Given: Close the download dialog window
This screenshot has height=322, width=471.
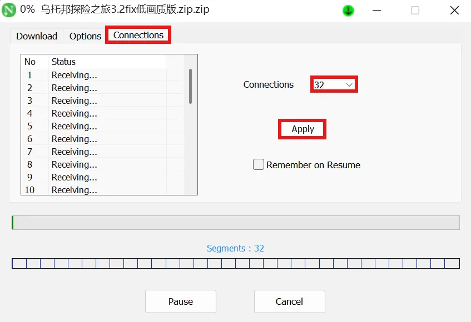Looking at the screenshot, I should [x=454, y=10].
